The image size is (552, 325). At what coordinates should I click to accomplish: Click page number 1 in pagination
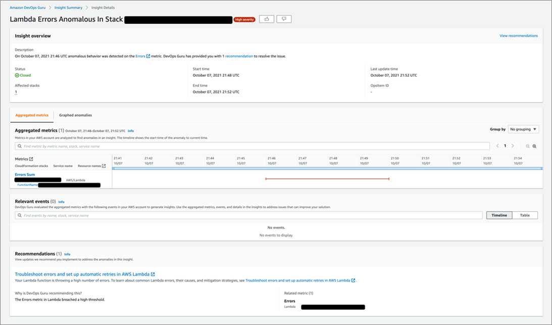[x=505, y=146]
